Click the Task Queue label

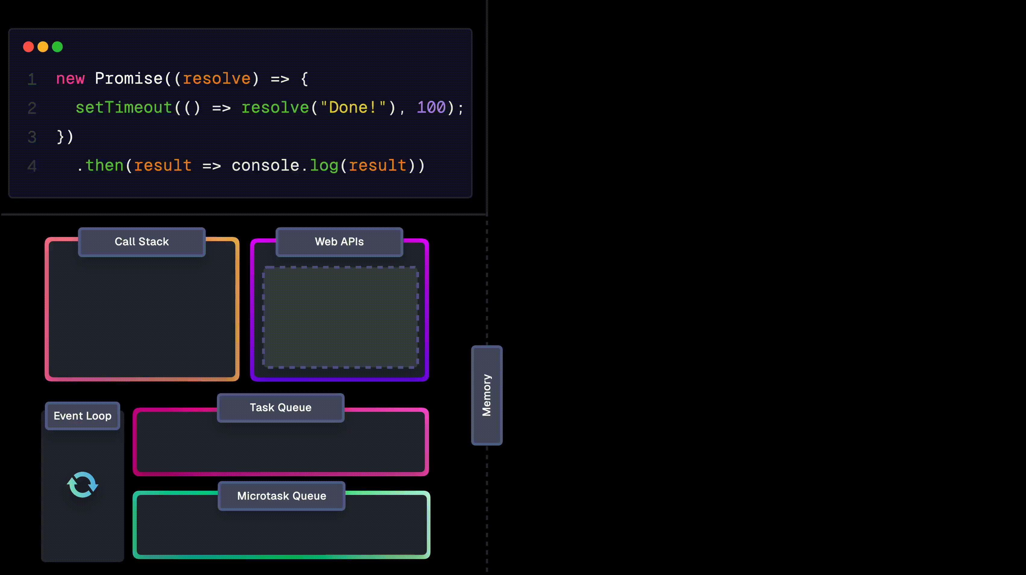[x=280, y=408]
